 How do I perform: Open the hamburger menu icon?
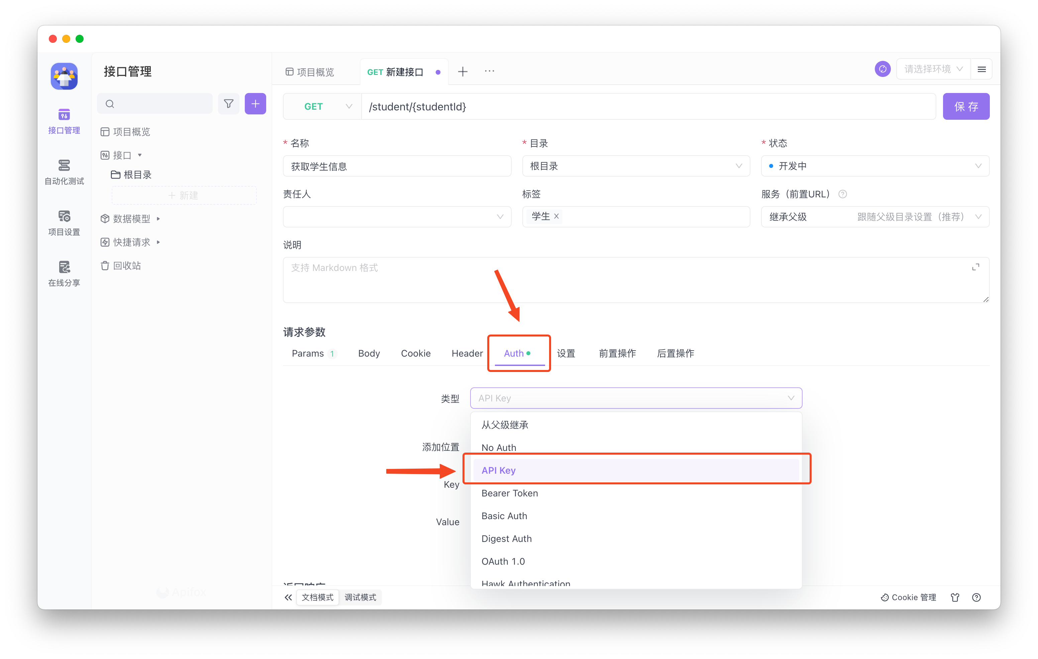[x=981, y=69]
